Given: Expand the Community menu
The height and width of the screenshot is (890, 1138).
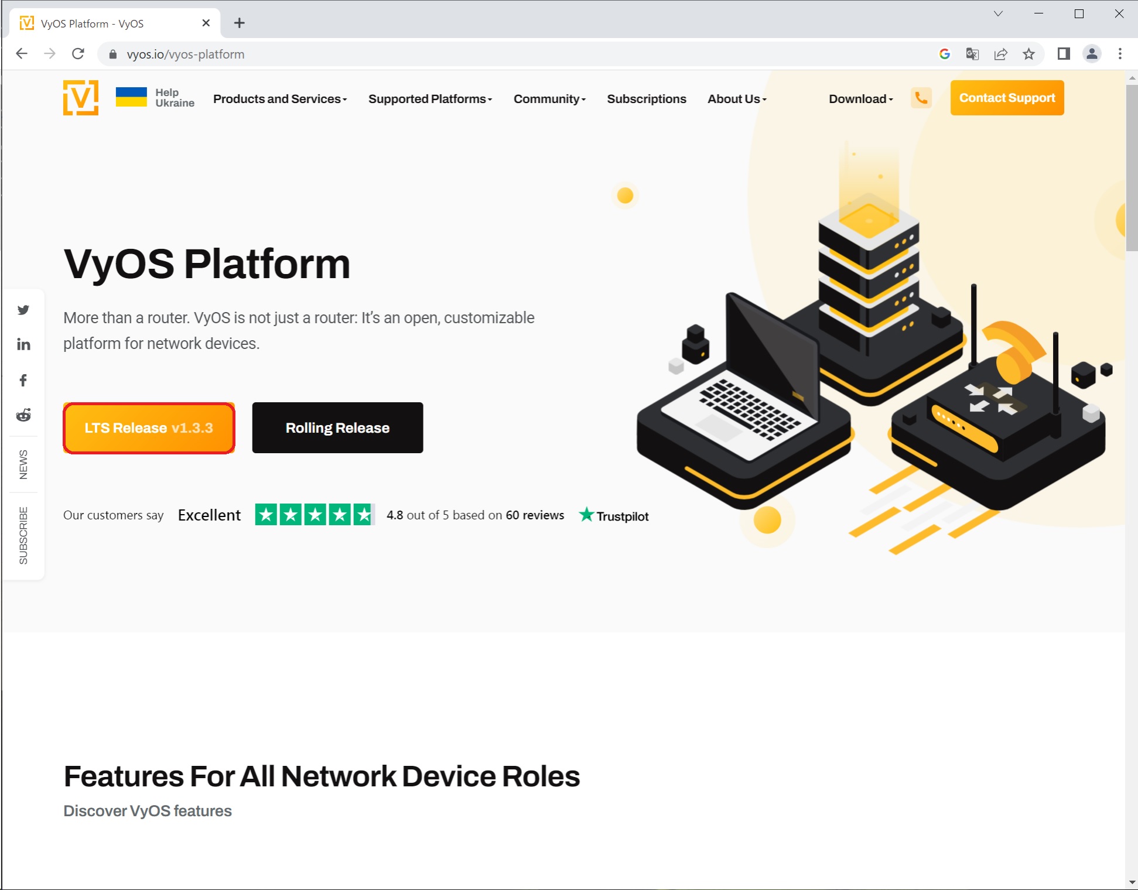Looking at the screenshot, I should tap(549, 99).
